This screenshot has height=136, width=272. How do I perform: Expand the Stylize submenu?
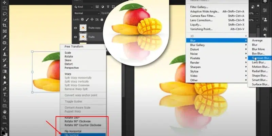[218, 71]
